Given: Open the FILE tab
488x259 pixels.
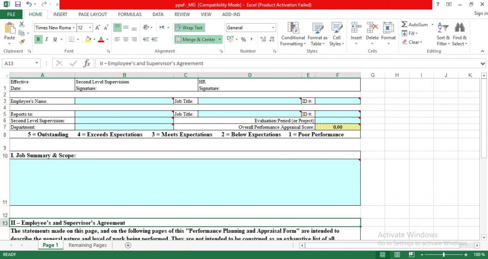Looking at the screenshot, I should click(11, 14).
